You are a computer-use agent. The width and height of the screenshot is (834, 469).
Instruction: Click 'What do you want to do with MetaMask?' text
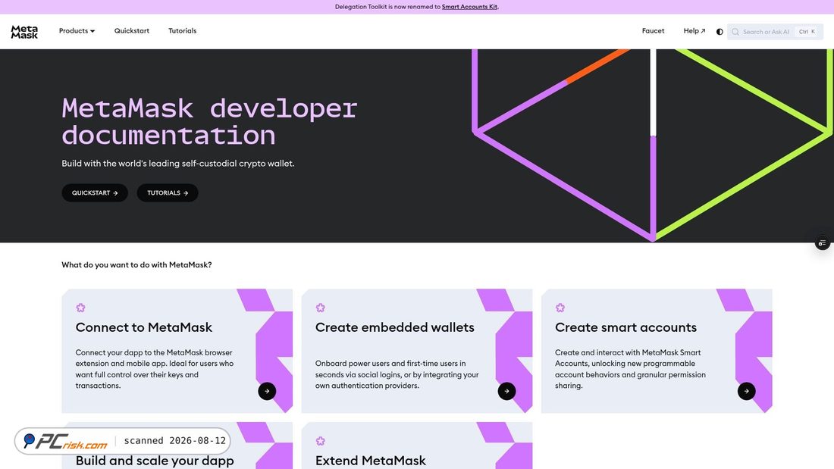coord(136,265)
